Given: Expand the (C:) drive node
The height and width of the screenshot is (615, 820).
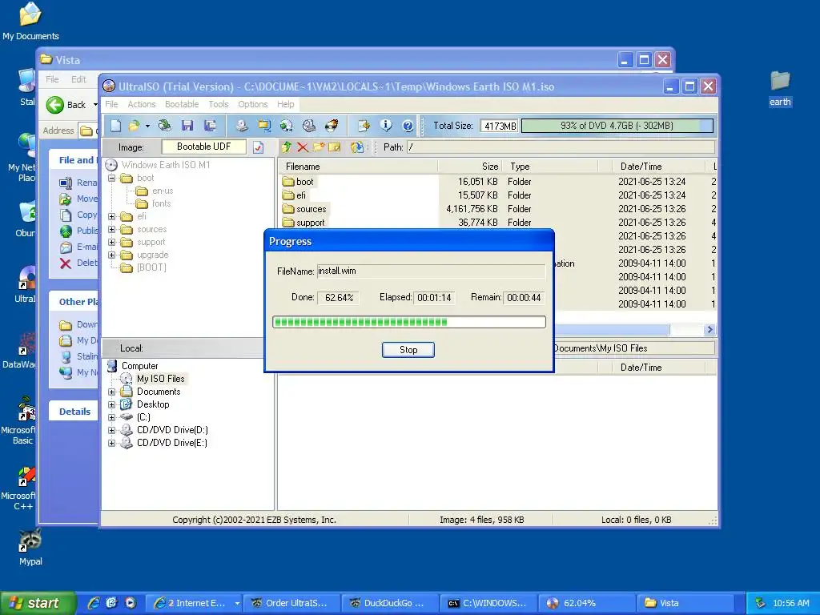Looking at the screenshot, I should coord(111,417).
